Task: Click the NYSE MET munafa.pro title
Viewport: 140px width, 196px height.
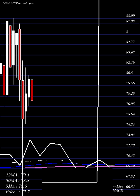Action: click(18, 3)
